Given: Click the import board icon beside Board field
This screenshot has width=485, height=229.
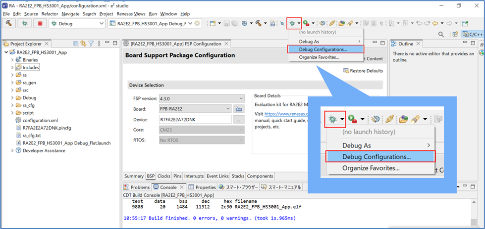Looking at the screenshot, I should click(239, 109).
